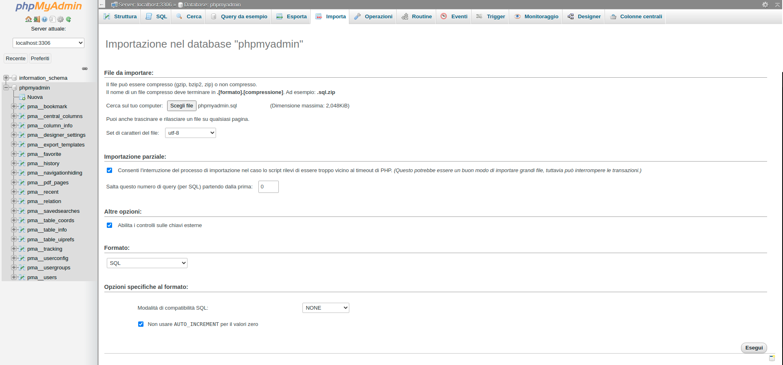783x365 pixels.
Task: Click the Recente button
Action: tap(15, 58)
